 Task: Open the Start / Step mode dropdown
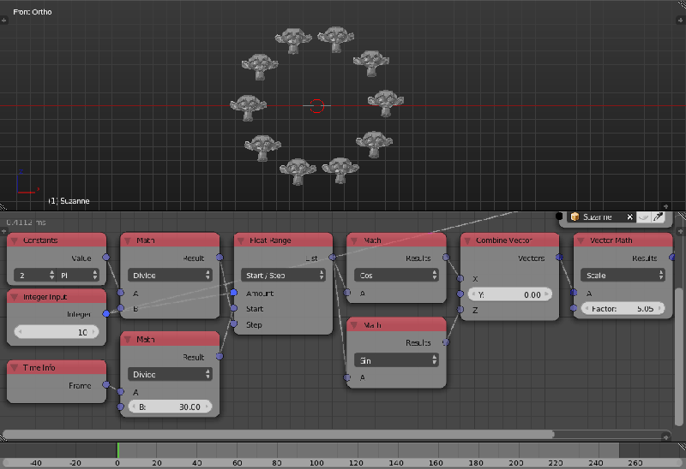283,275
